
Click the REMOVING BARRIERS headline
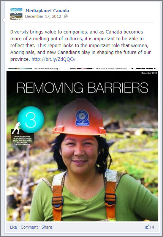(82, 87)
